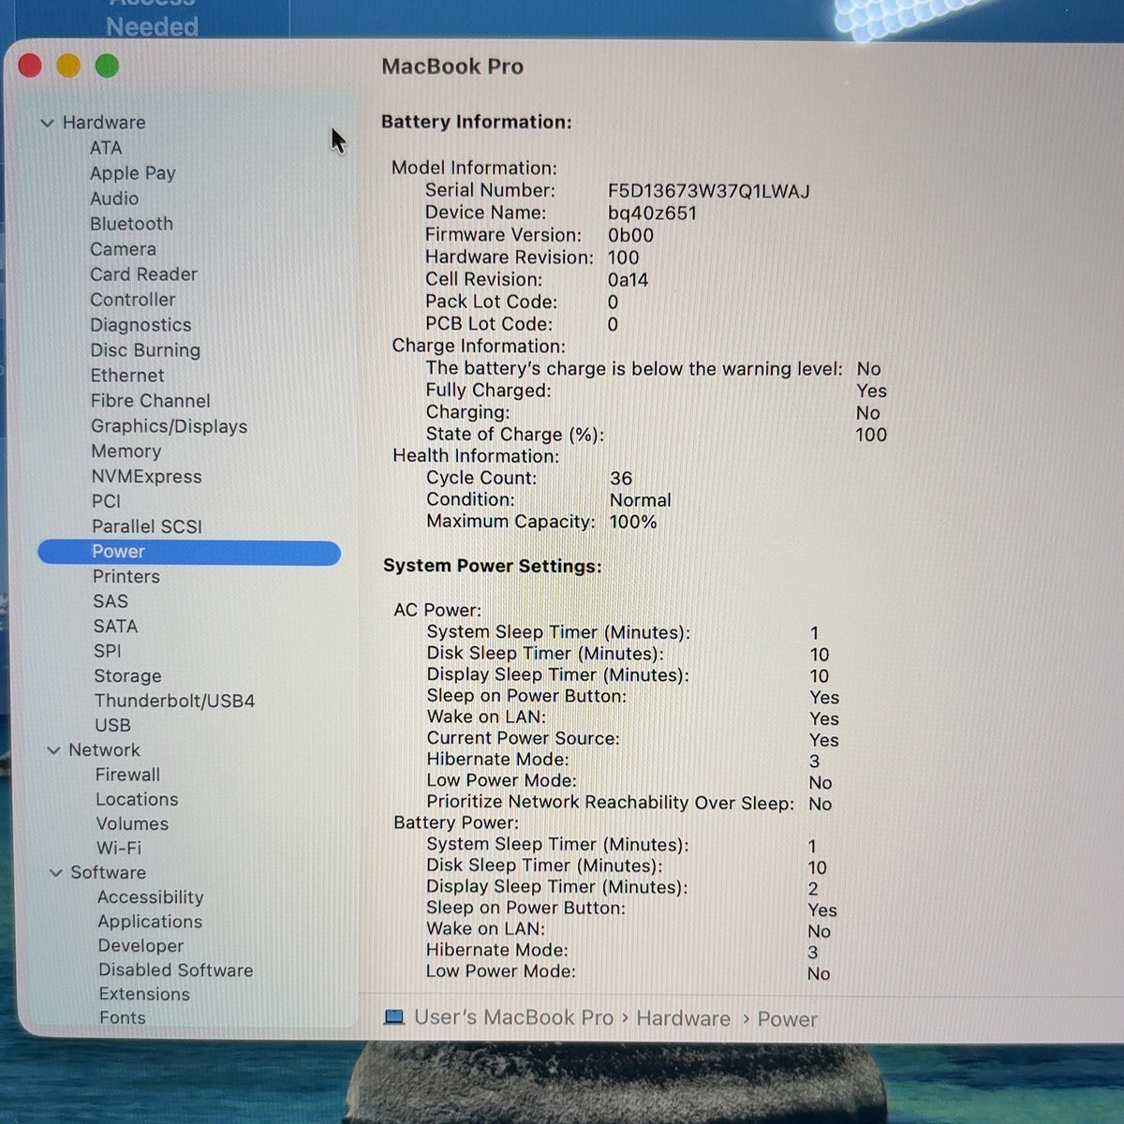Zoom window with the green button

107,66
